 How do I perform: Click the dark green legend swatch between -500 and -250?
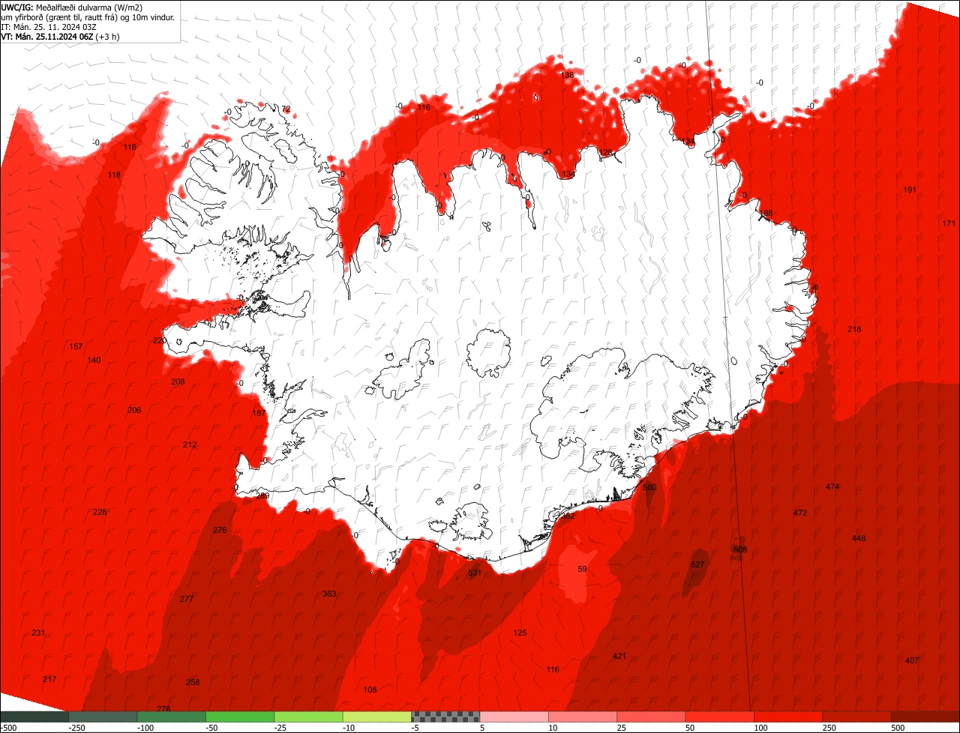pos(34,717)
